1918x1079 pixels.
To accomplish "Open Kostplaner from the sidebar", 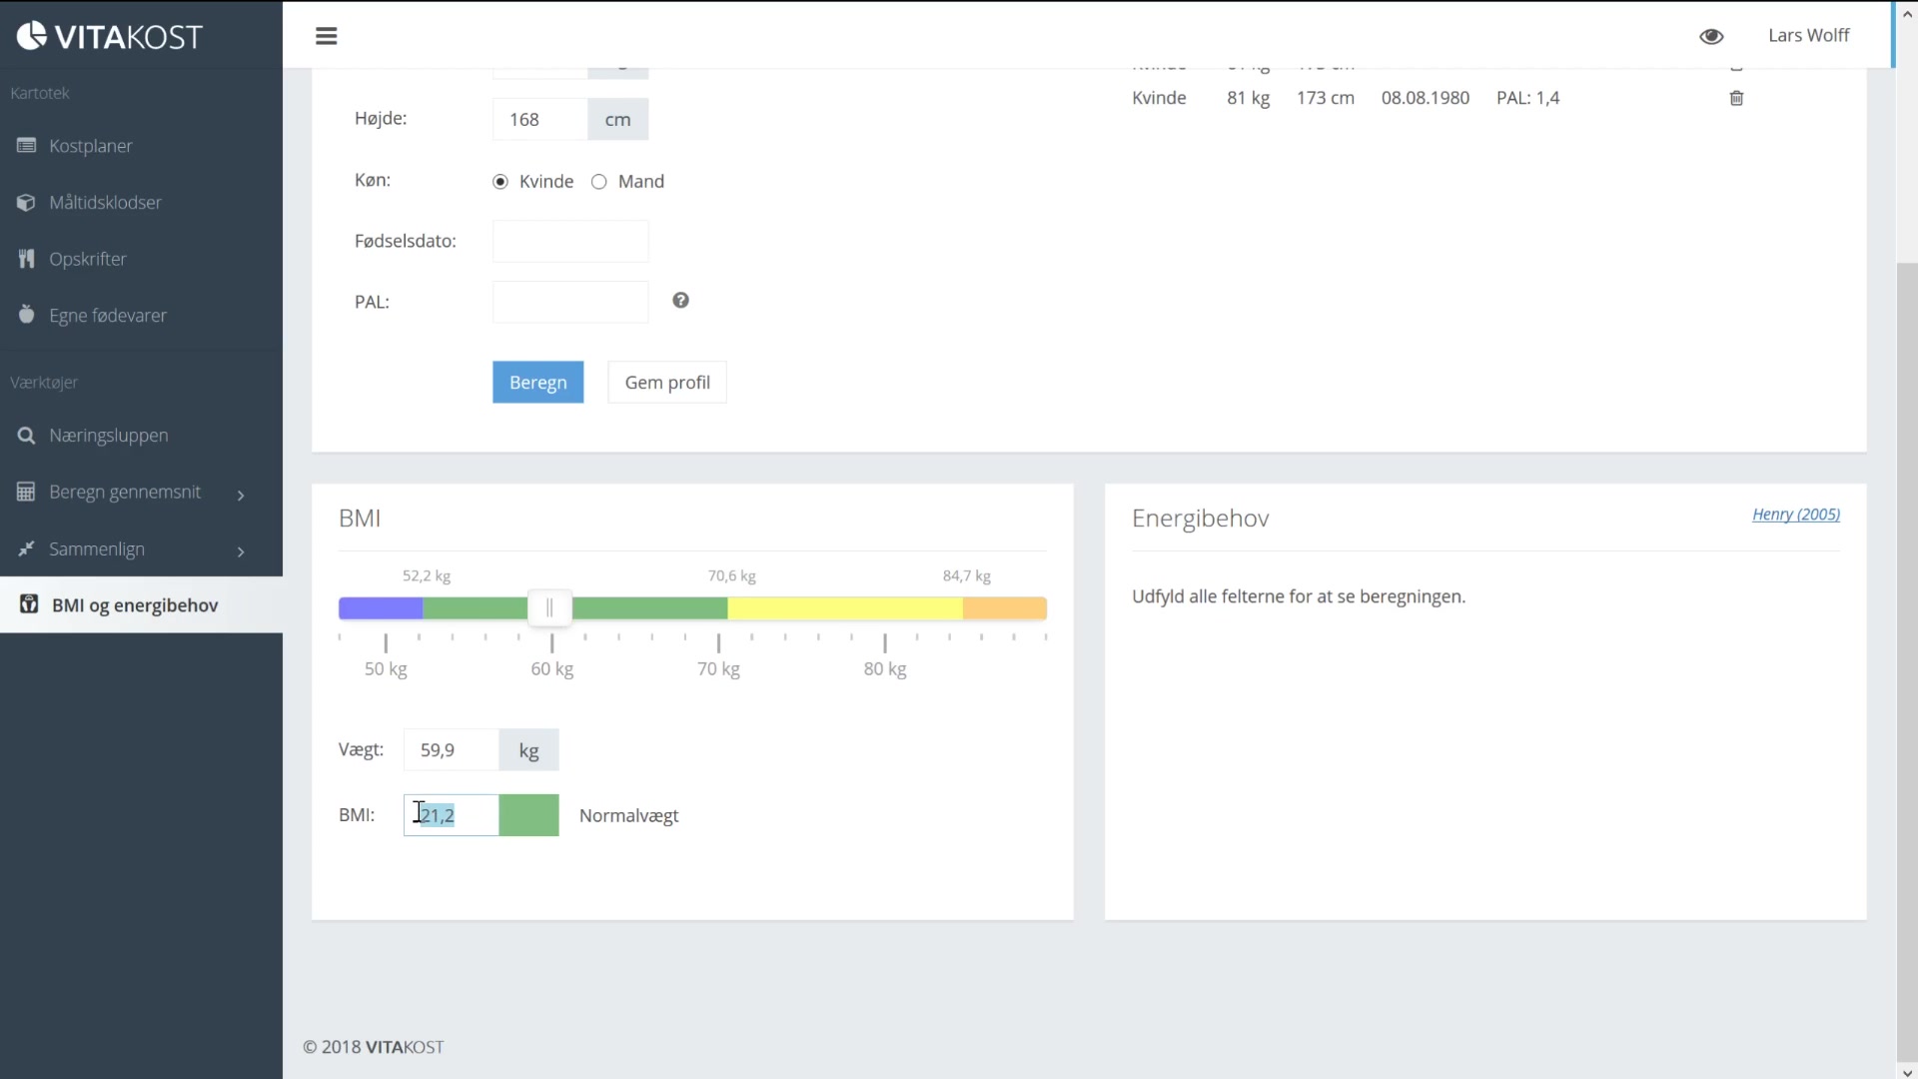I will pos(90,146).
